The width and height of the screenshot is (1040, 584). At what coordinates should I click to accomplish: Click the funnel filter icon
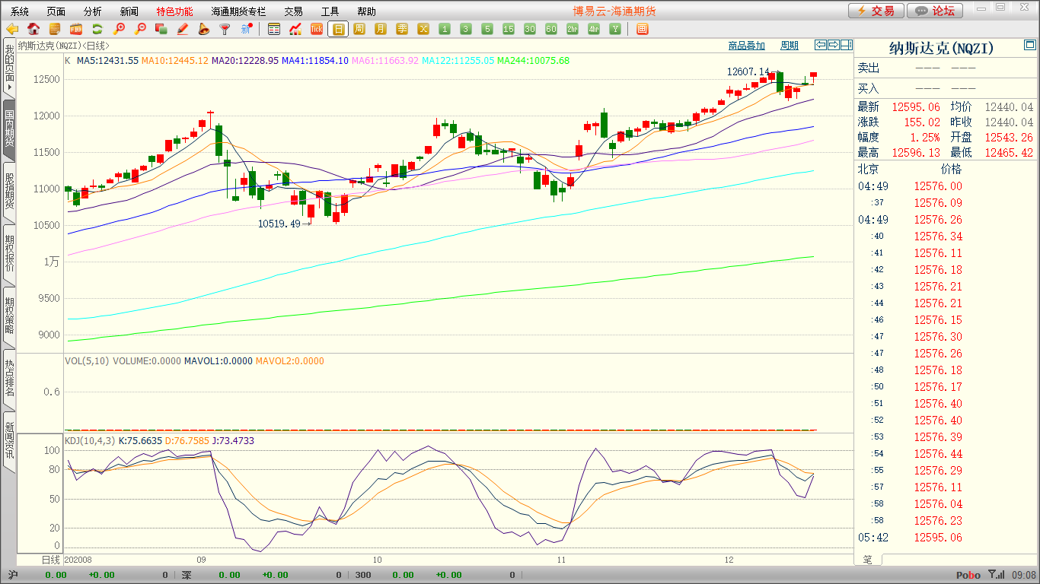(x=225, y=29)
